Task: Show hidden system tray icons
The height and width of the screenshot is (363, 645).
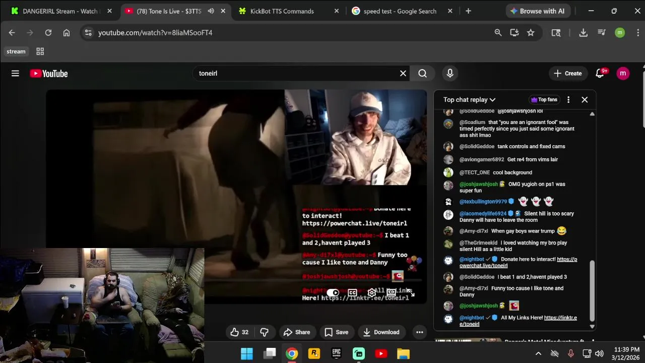Action: coord(538,354)
